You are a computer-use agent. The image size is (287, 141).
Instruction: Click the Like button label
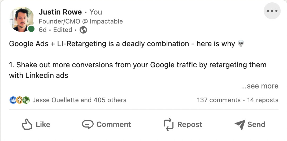43,124
